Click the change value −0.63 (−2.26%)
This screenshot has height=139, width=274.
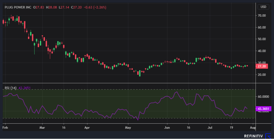point(95,7)
